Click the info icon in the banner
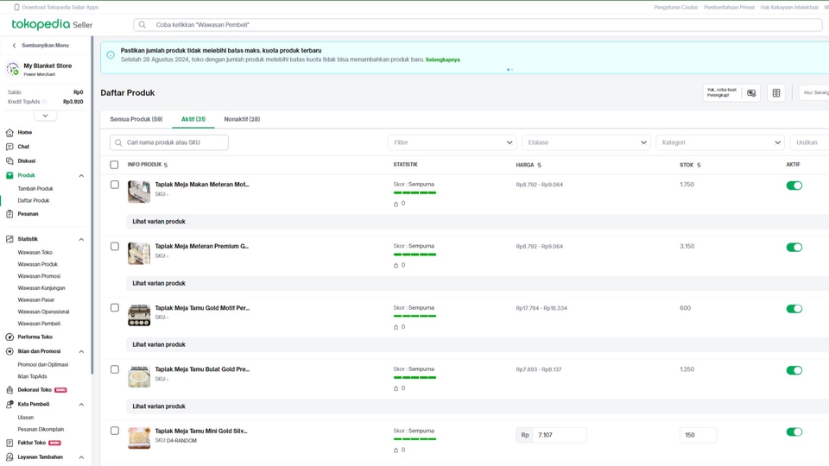 tap(111, 55)
